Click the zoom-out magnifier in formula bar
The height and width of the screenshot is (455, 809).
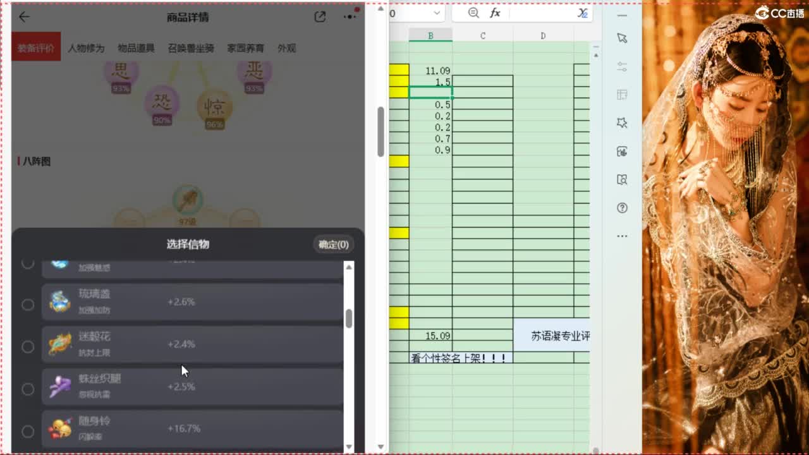click(x=473, y=13)
